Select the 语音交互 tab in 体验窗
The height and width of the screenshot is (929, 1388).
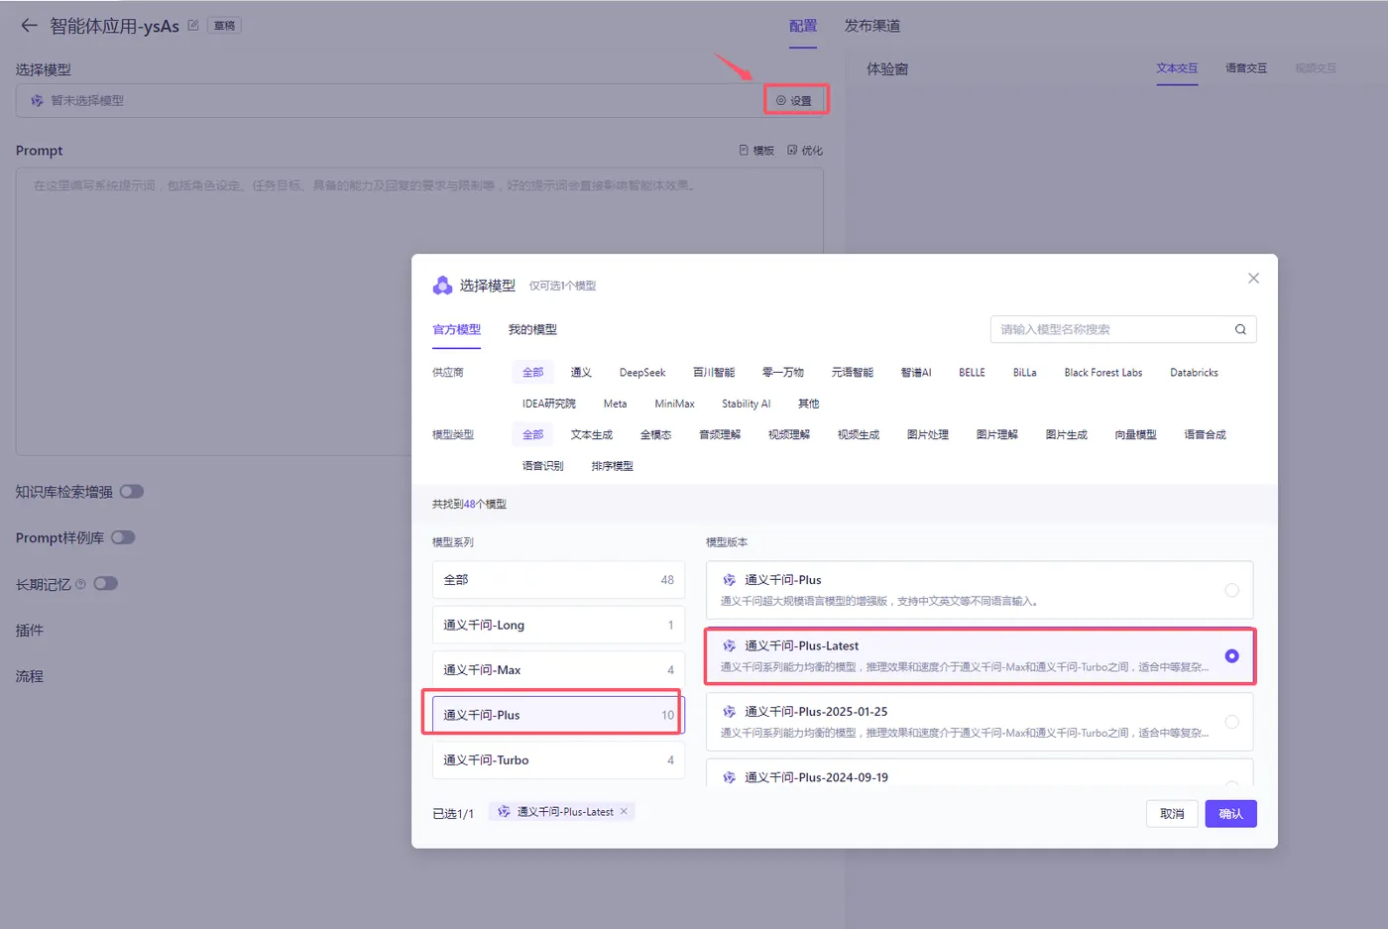tap(1246, 68)
